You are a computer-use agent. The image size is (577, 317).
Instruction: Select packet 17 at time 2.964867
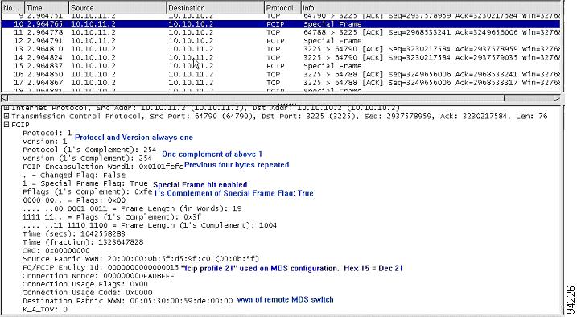click(x=280, y=83)
